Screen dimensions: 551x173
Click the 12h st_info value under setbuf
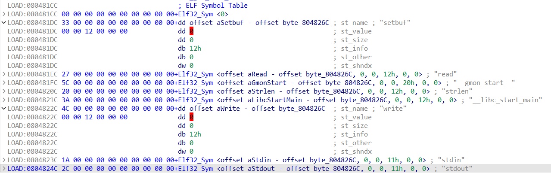[195, 49]
